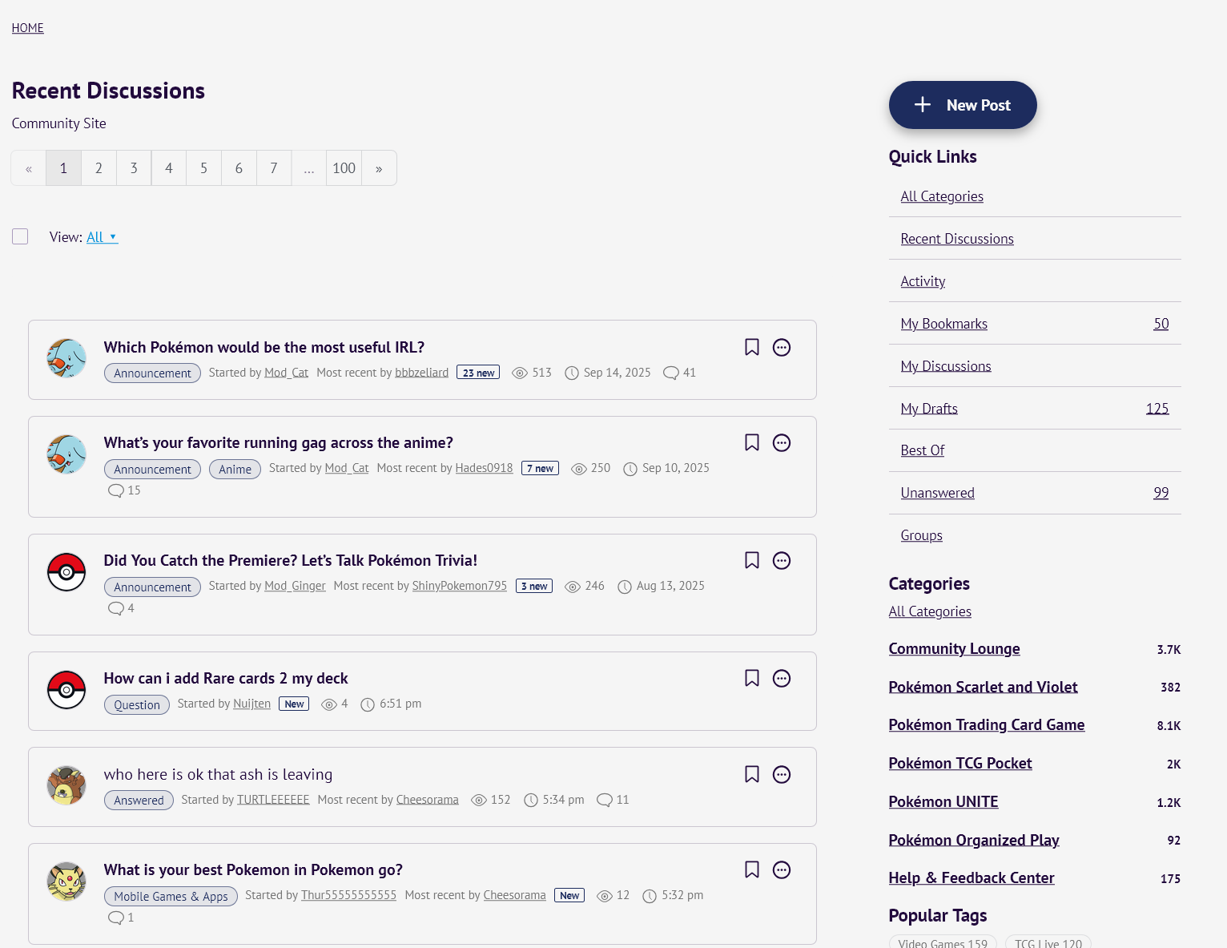Screen dimensions: 1227x948
Task: Open Pokémon Scarlet and Violet category
Action: click(984, 688)
